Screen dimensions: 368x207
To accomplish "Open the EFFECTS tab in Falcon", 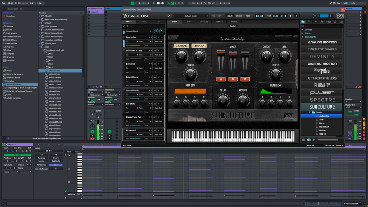I will coord(204,22).
